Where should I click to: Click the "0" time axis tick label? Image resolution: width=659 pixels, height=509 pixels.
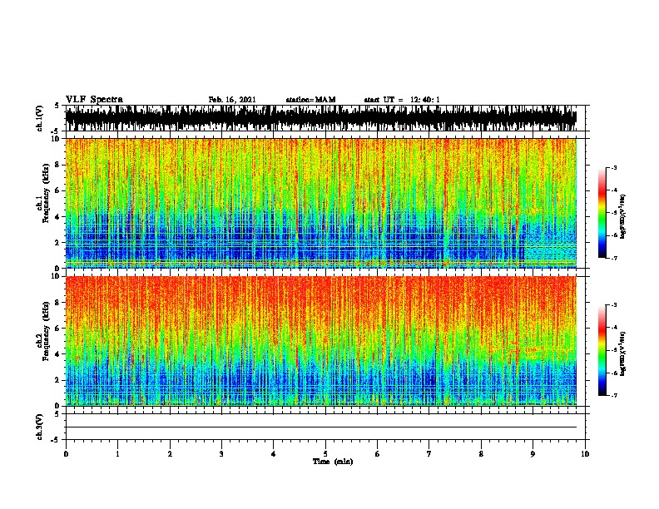point(66,454)
